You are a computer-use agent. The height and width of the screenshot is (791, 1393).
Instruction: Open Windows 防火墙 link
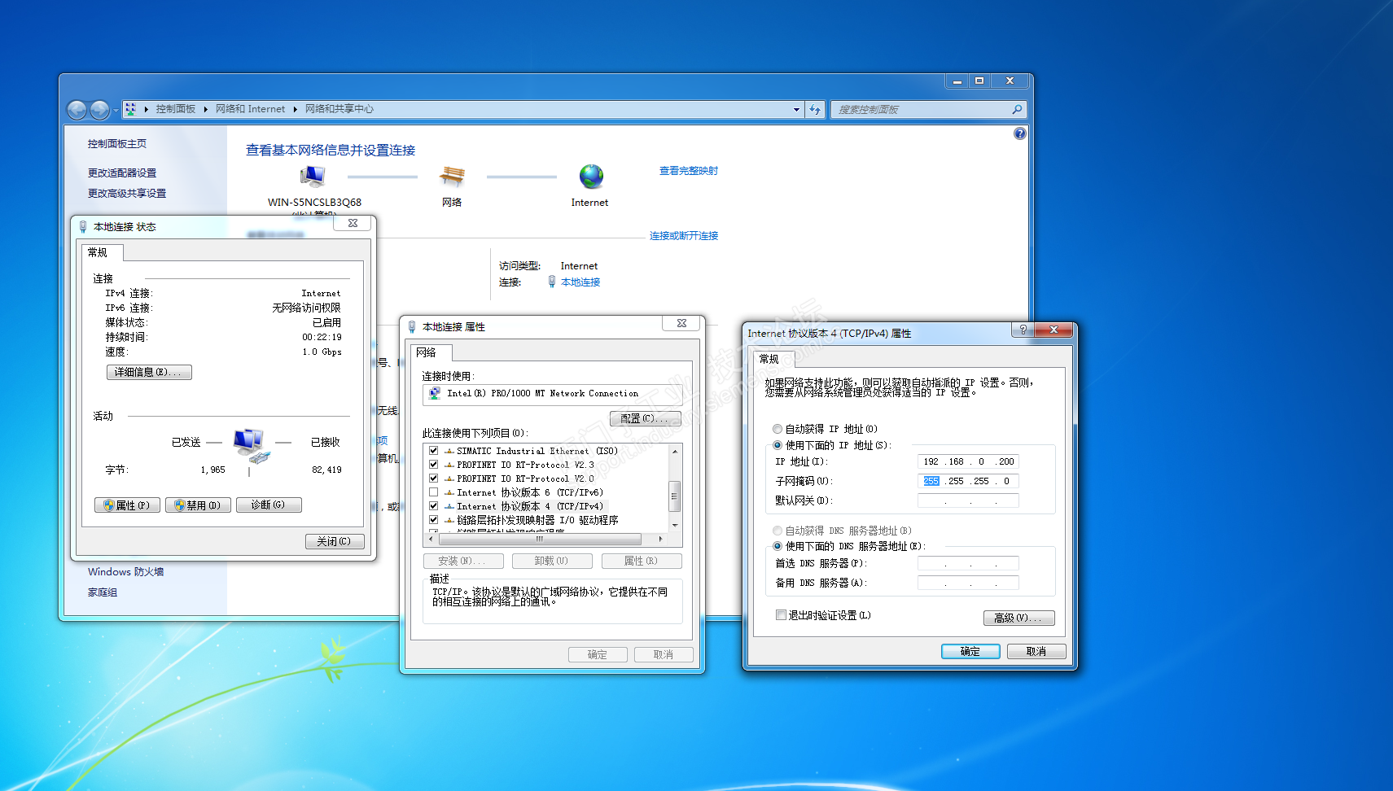click(126, 572)
